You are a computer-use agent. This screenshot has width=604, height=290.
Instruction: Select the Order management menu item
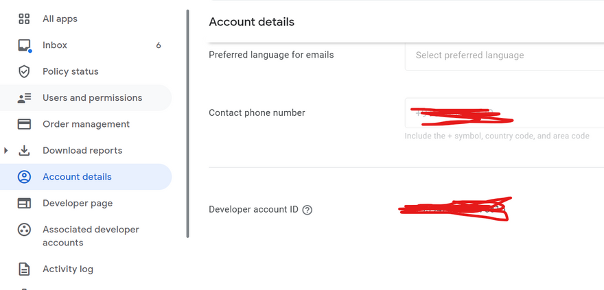click(86, 124)
